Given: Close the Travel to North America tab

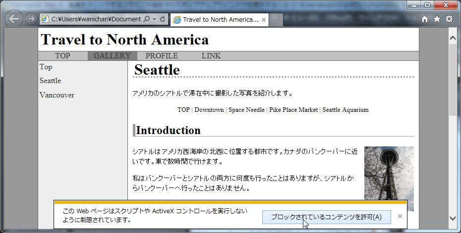Looking at the screenshot, I should pyautogui.click(x=264, y=20).
